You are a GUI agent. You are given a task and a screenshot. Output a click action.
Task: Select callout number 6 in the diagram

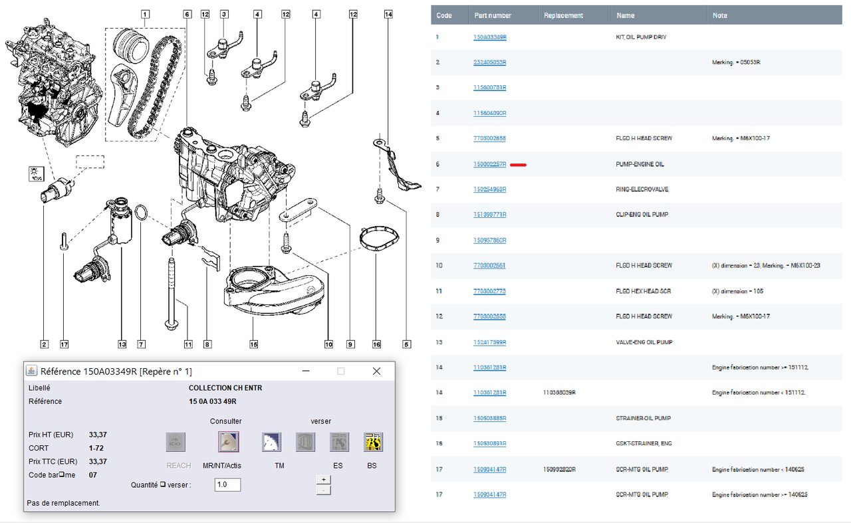187,13
